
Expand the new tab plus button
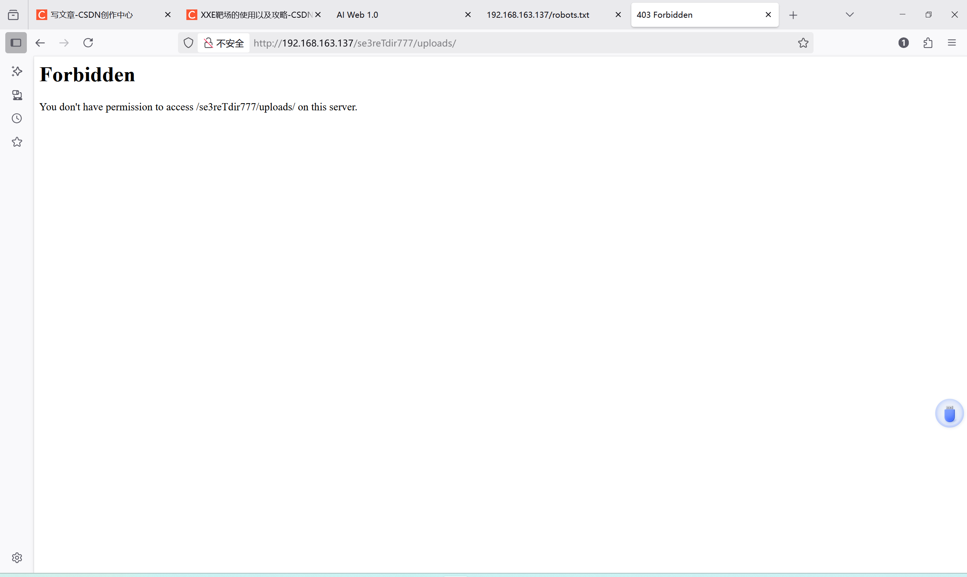pos(793,15)
